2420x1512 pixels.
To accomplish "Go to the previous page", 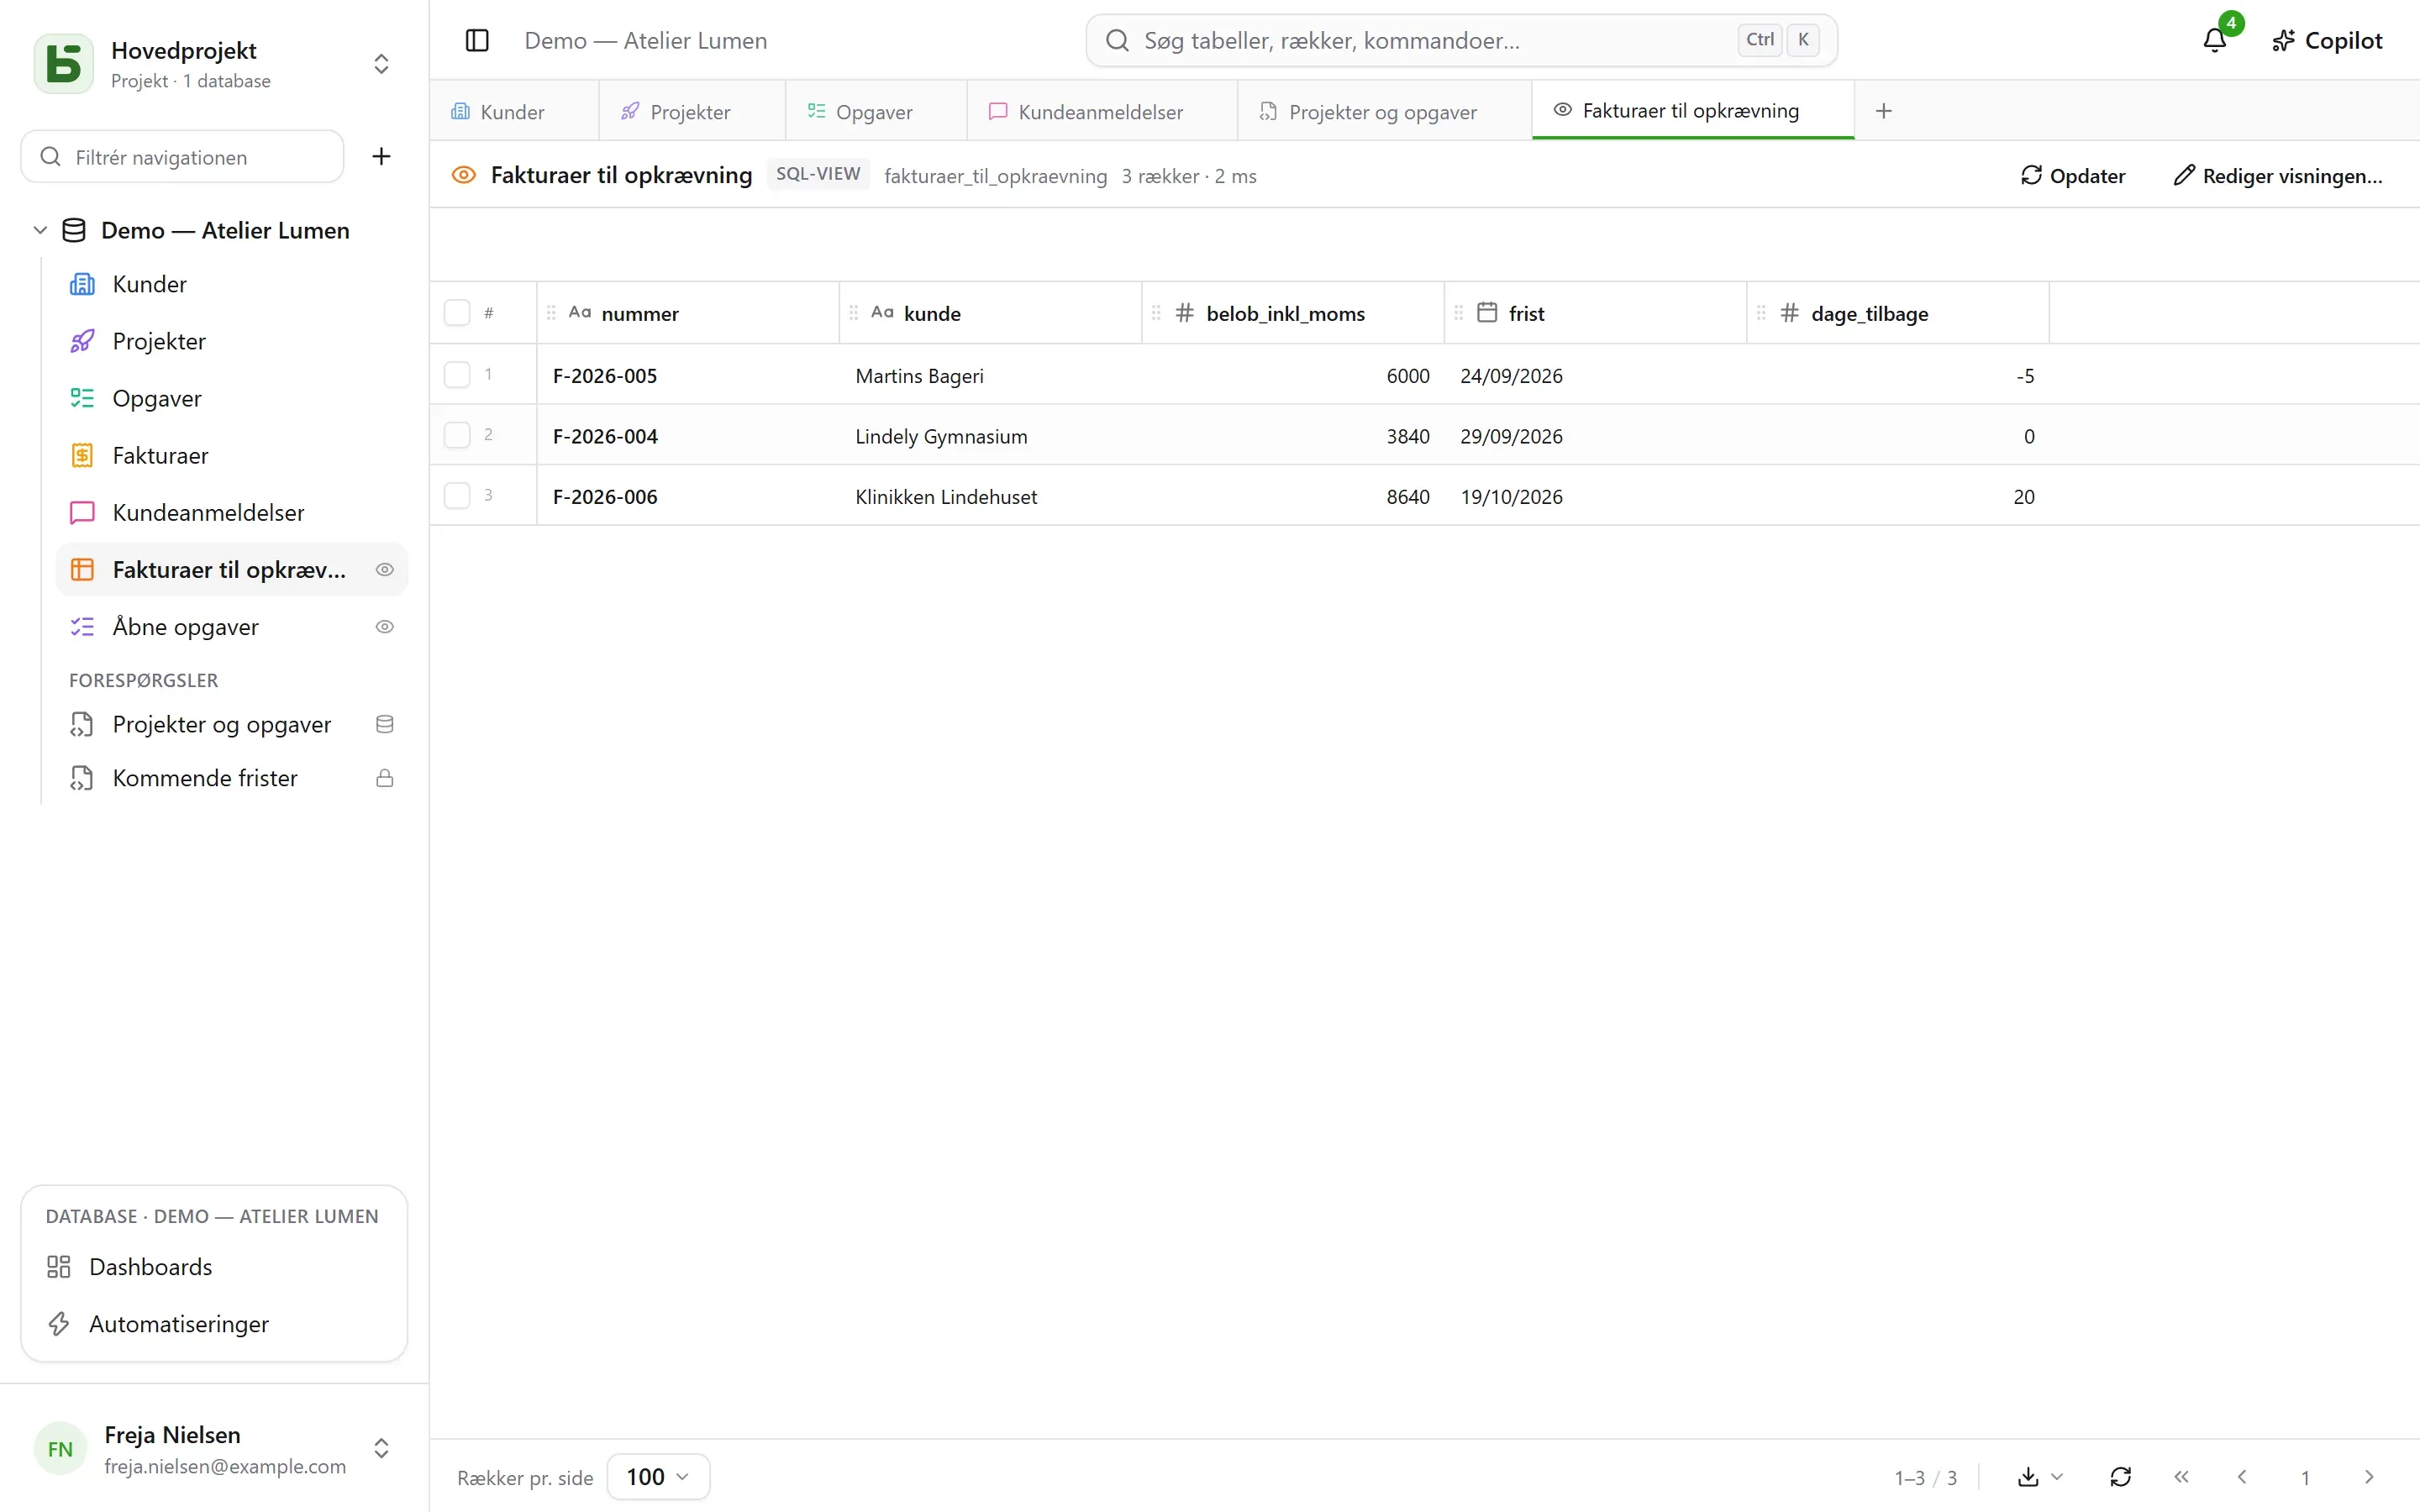I will point(2242,1477).
